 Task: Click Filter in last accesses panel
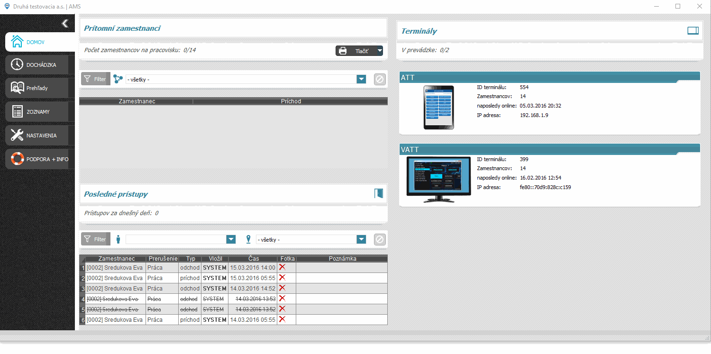96,239
